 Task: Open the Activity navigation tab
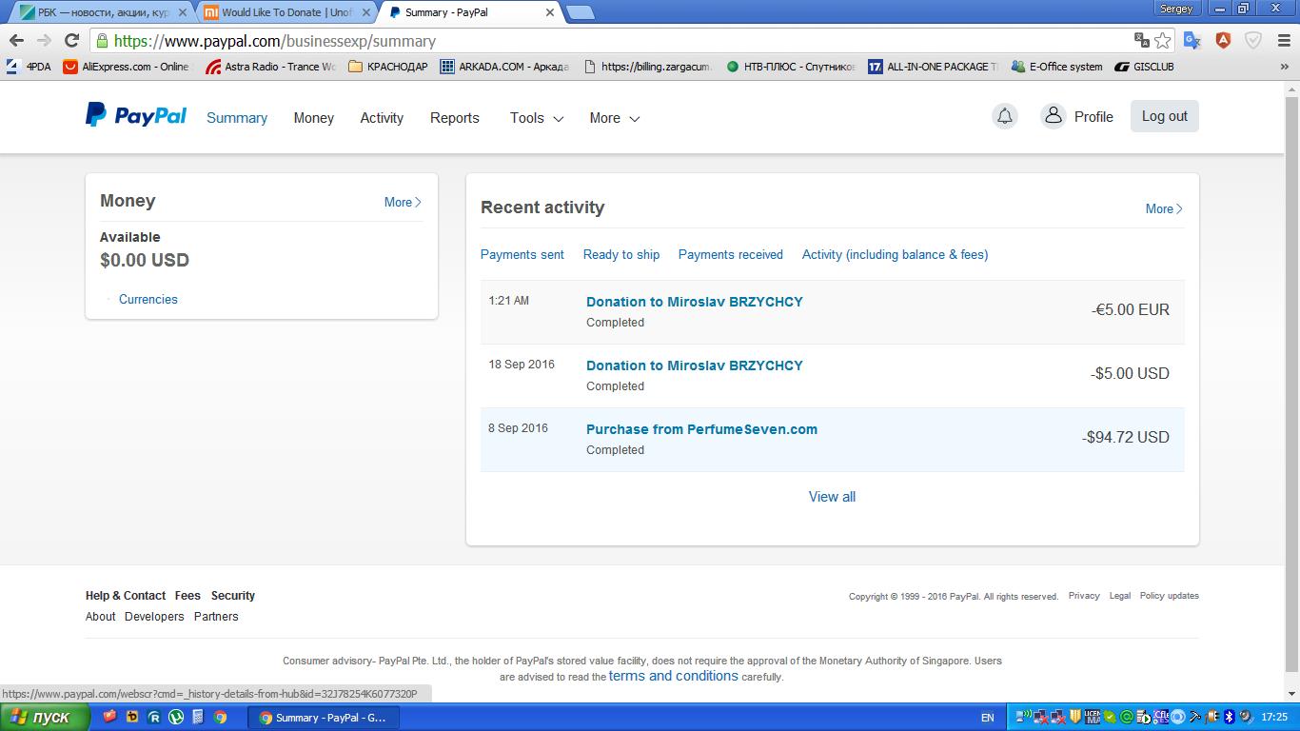[x=382, y=118]
